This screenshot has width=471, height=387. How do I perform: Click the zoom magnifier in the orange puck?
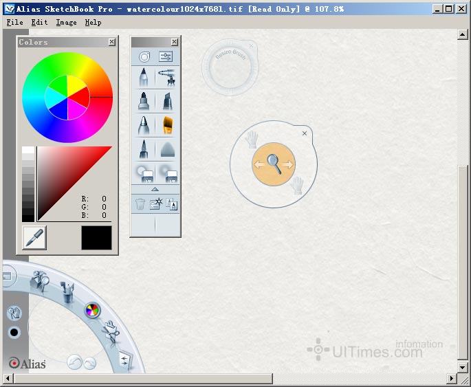coord(274,164)
